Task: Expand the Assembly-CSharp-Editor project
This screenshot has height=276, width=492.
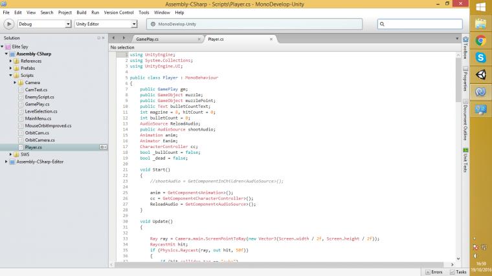Action: point(6,162)
